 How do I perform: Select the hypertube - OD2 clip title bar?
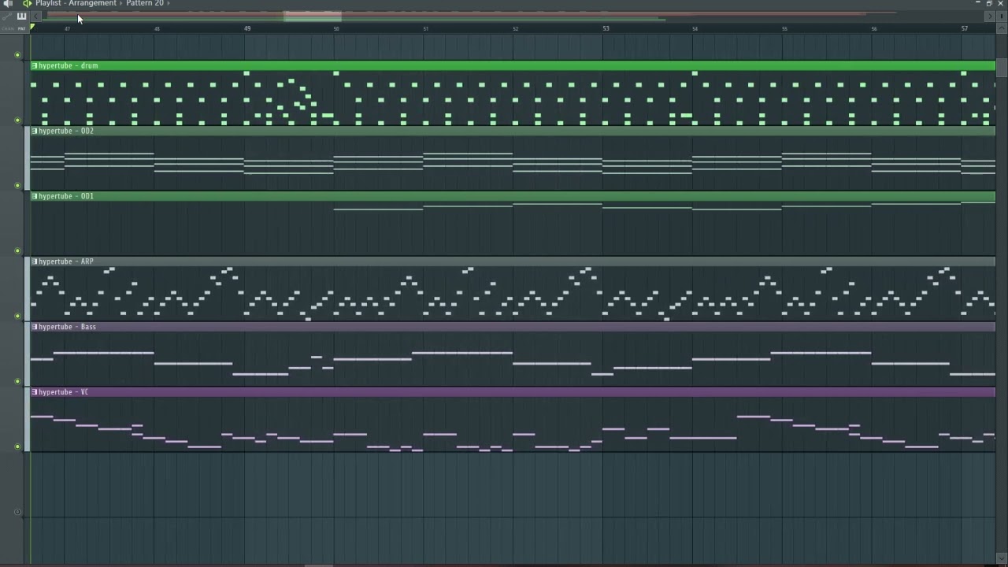click(513, 131)
